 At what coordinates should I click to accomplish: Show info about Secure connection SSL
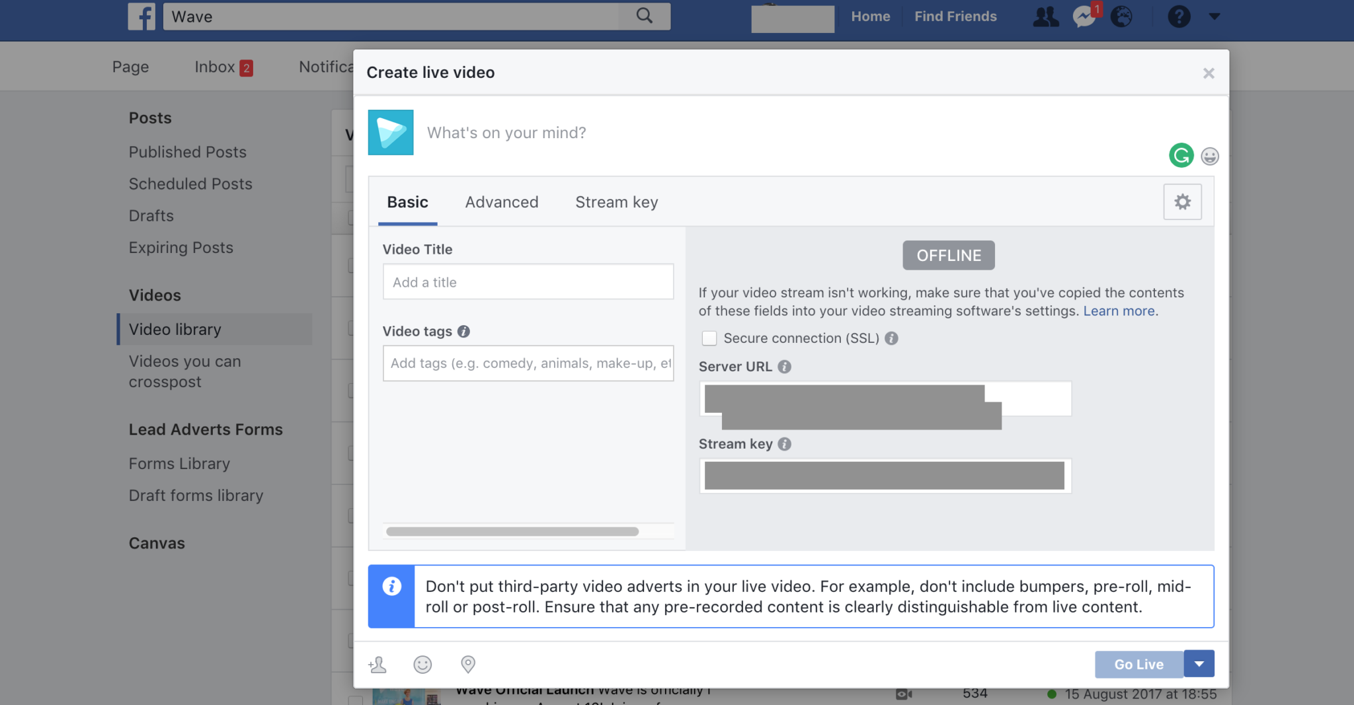click(891, 338)
